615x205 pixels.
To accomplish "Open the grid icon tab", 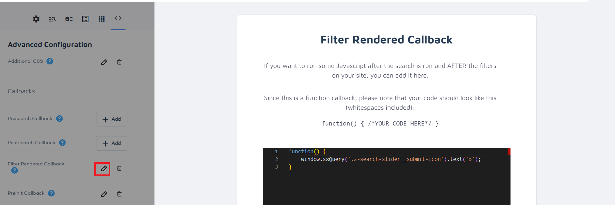I will [102, 19].
